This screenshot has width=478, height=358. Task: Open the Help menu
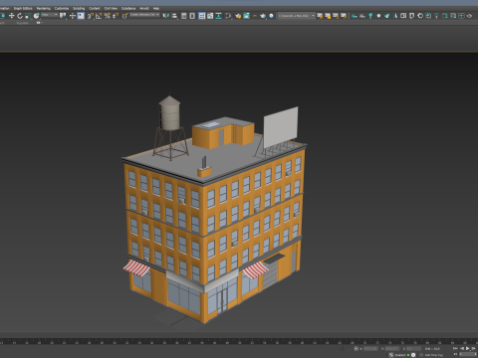(x=156, y=8)
